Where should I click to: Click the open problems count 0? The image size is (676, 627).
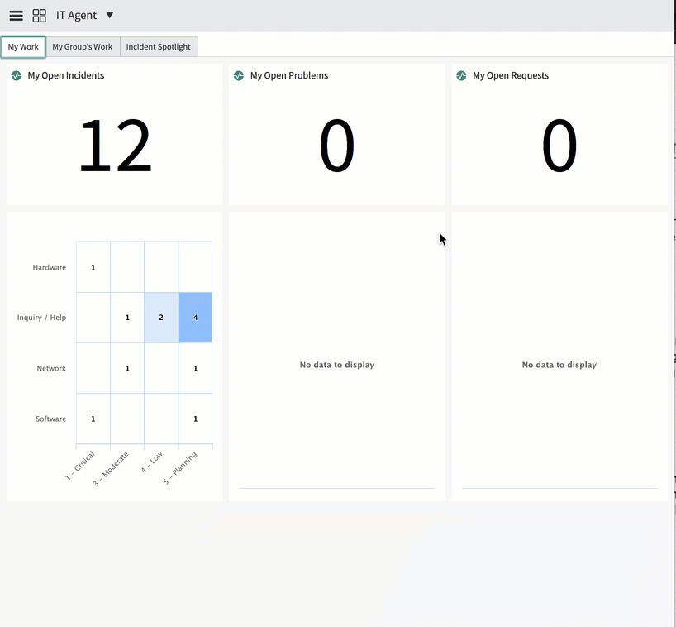pyautogui.click(x=336, y=146)
